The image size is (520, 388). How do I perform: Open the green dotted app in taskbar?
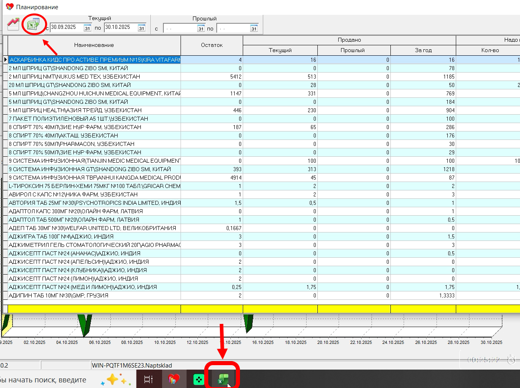pyautogui.click(x=199, y=379)
